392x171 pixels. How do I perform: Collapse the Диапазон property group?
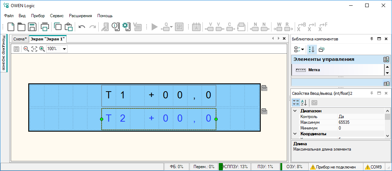[295, 111]
